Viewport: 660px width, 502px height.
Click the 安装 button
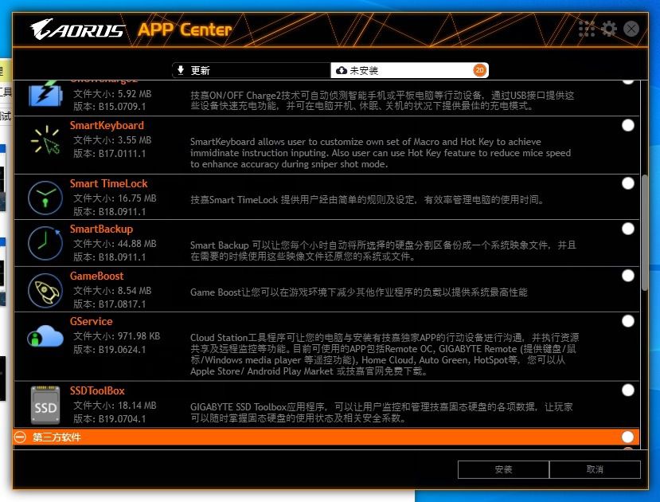503,469
